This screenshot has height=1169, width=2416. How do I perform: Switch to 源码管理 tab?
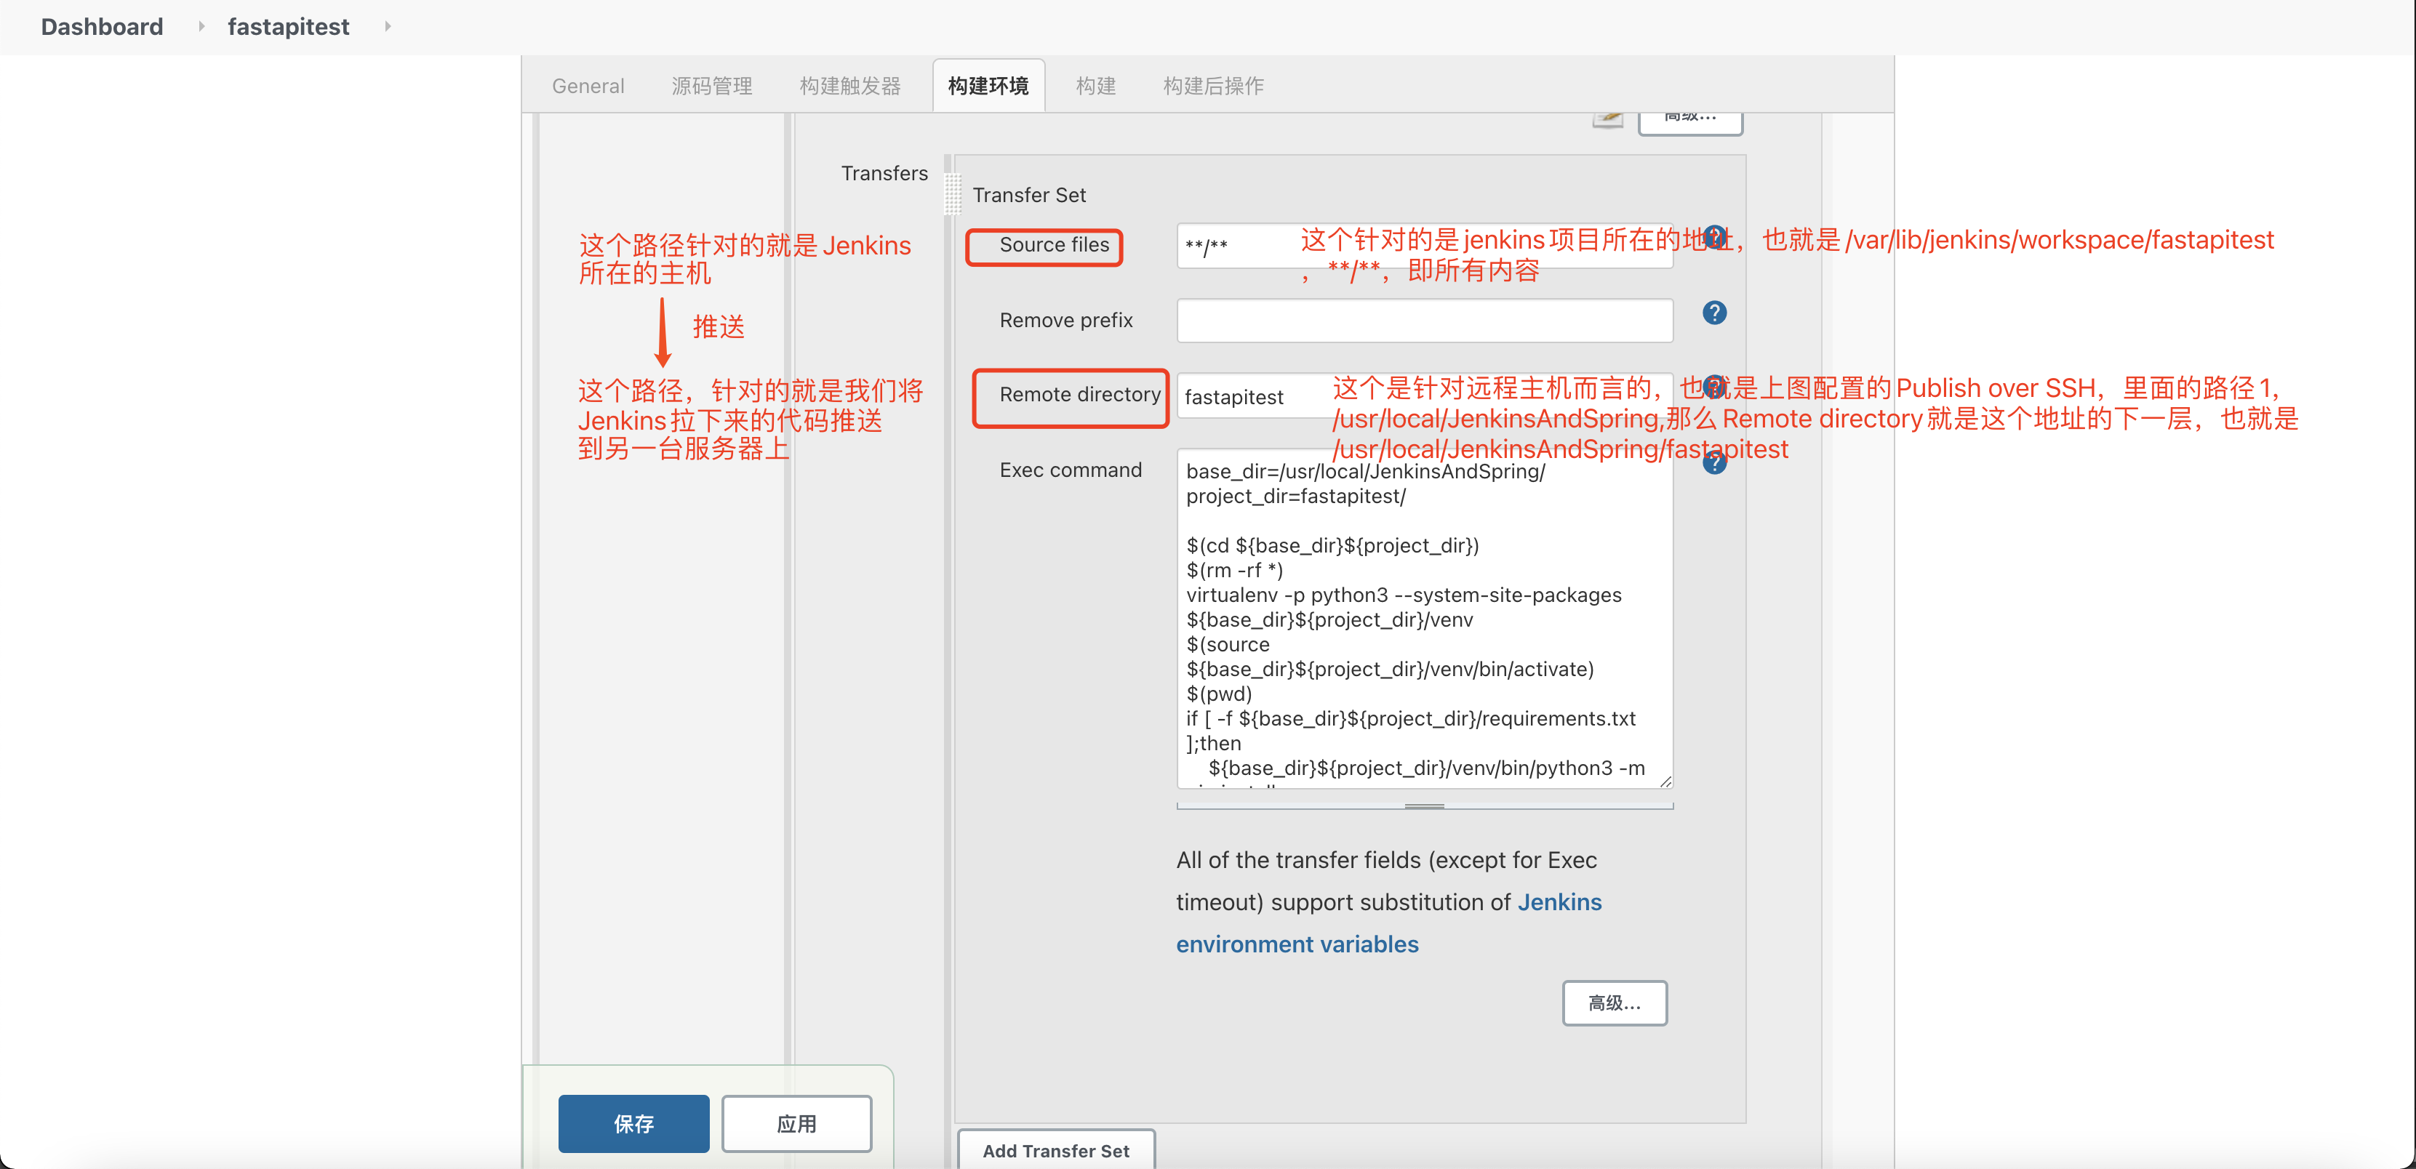point(712,87)
